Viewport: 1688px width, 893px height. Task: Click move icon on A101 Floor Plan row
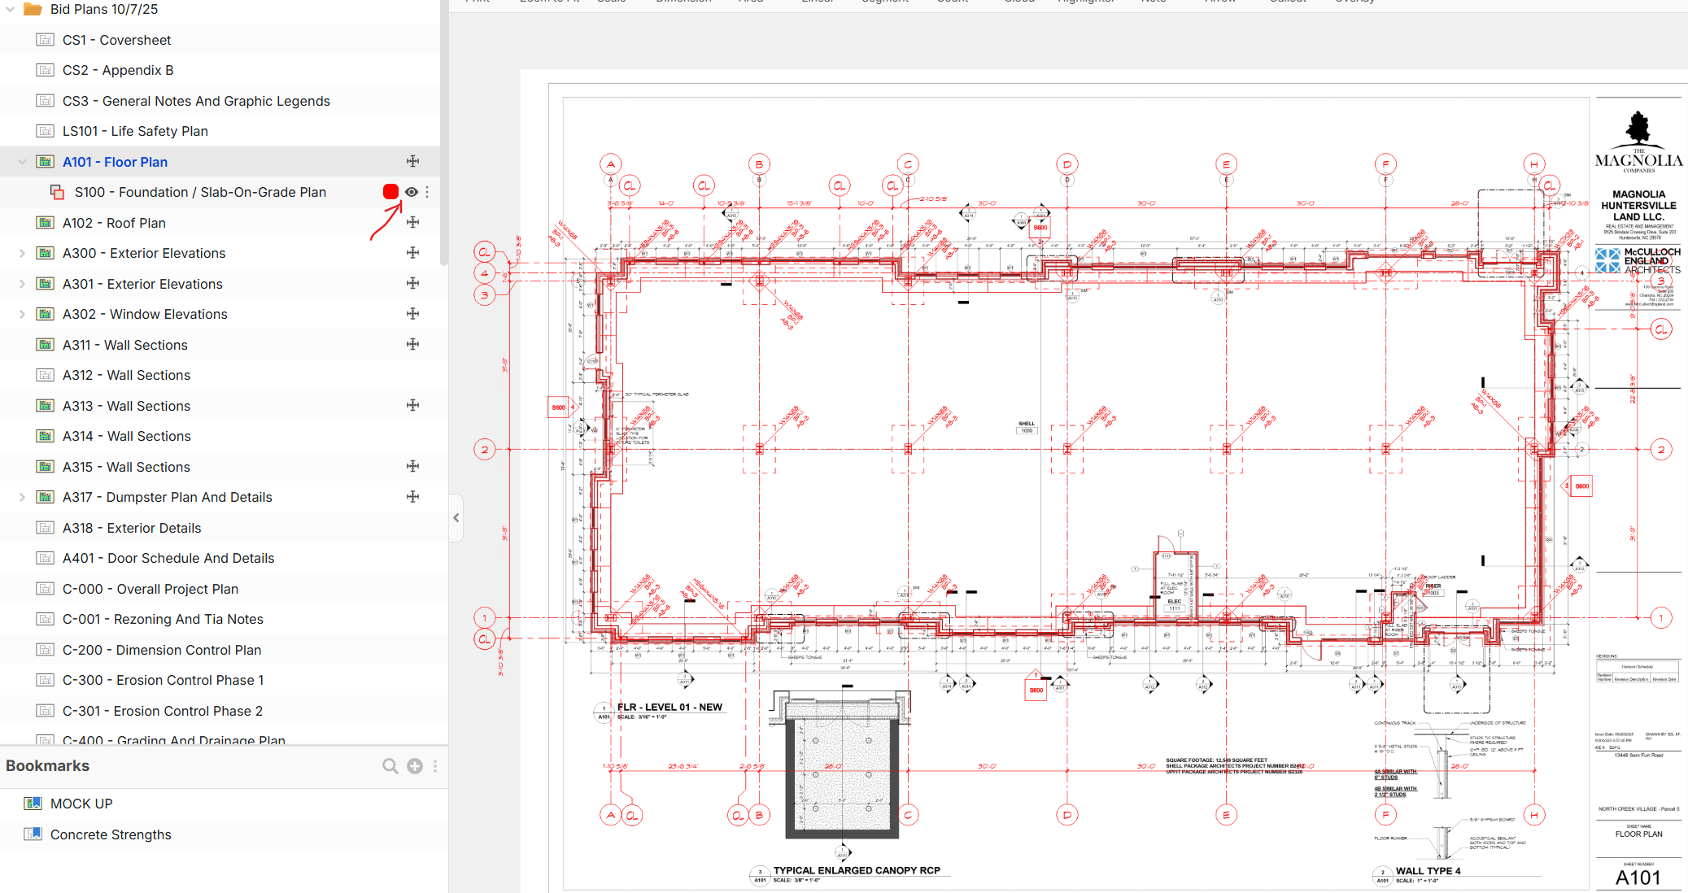(x=413, y=161)
